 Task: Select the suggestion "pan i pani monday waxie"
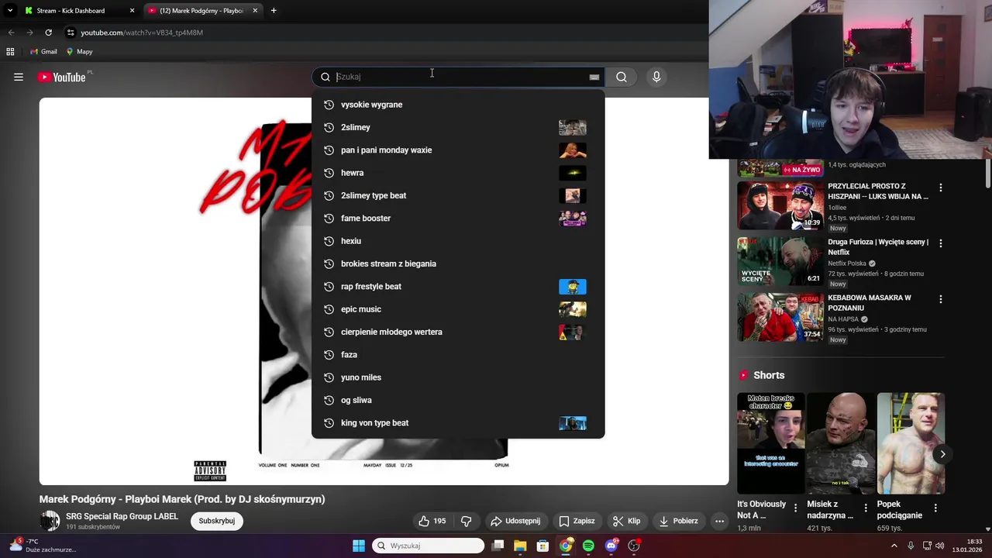458,150
